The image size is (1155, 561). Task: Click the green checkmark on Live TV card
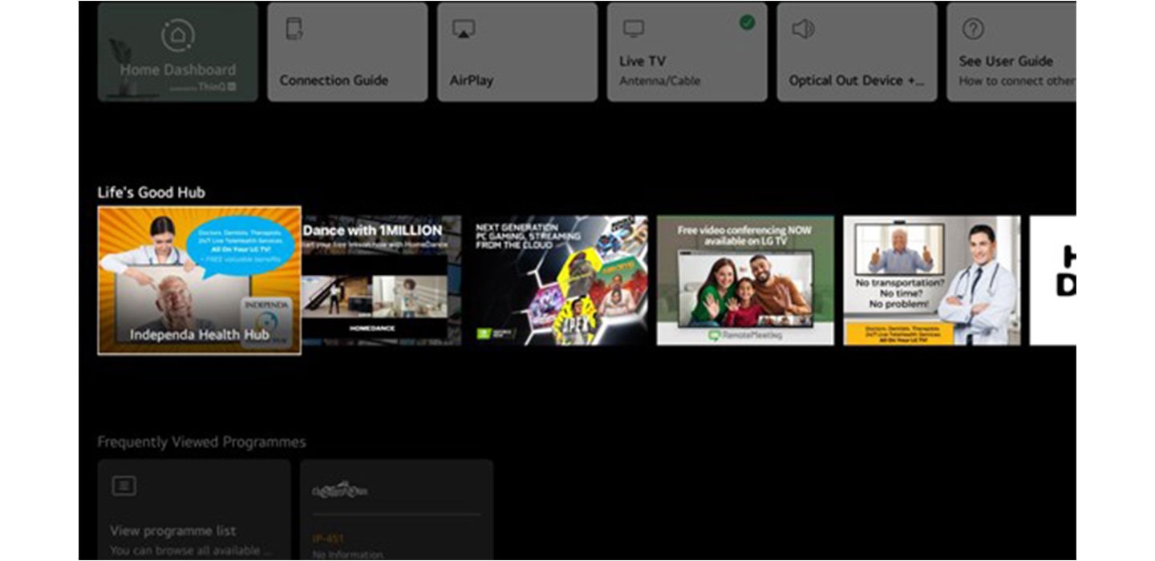747,22
